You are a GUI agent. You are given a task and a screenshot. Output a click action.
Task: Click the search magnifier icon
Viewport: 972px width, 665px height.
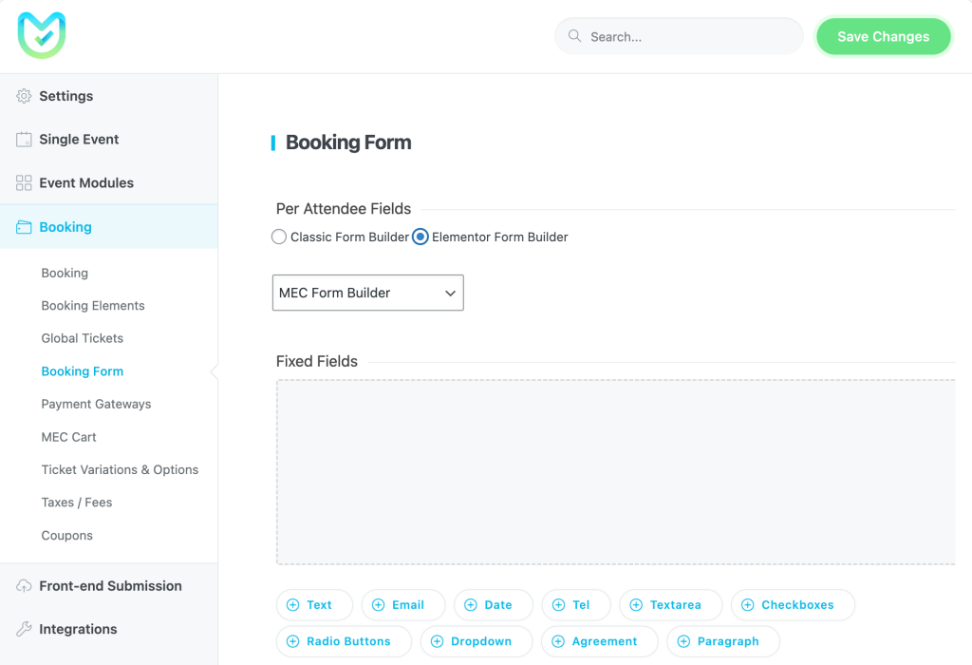pyautogui.click(x=573, y=35)
